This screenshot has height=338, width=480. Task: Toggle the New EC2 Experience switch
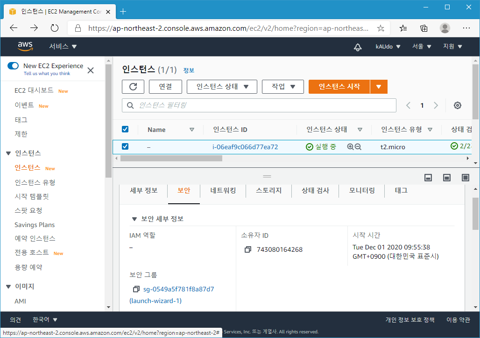coord(13,66)
